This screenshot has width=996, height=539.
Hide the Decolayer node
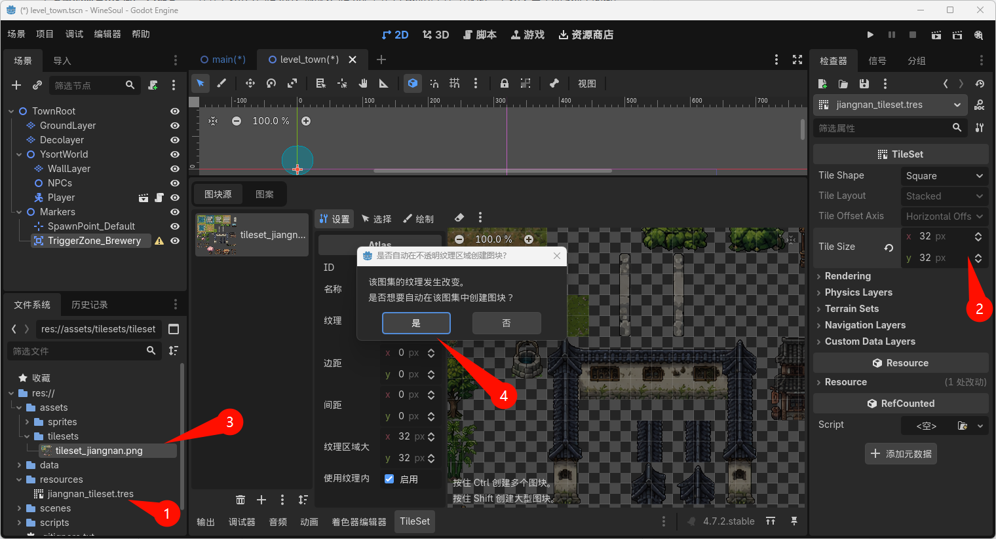point(175,140)
